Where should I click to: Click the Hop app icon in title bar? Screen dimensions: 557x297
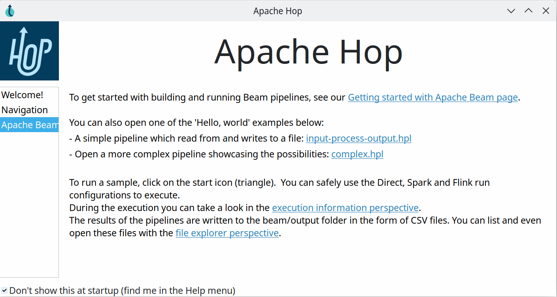click(10, 11)
